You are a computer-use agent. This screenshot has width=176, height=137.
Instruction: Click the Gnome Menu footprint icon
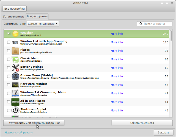coord(15,76)
